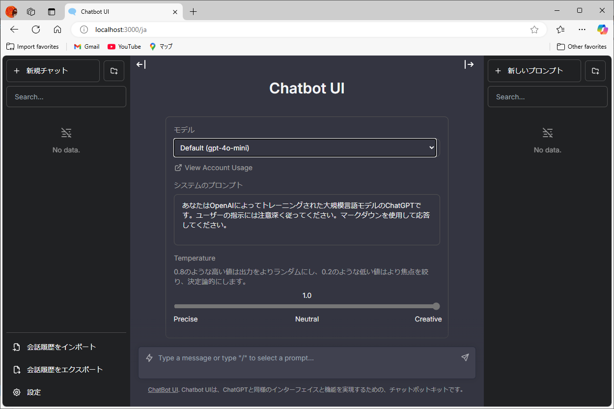Open the YouTube bookmark
614x409 pixels.
tap(124, 47)
